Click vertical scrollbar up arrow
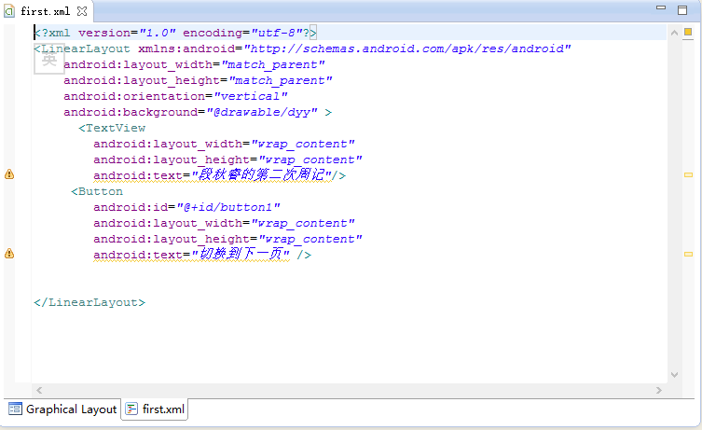This screenshot has width=702, height=430. tap(674, 33)
